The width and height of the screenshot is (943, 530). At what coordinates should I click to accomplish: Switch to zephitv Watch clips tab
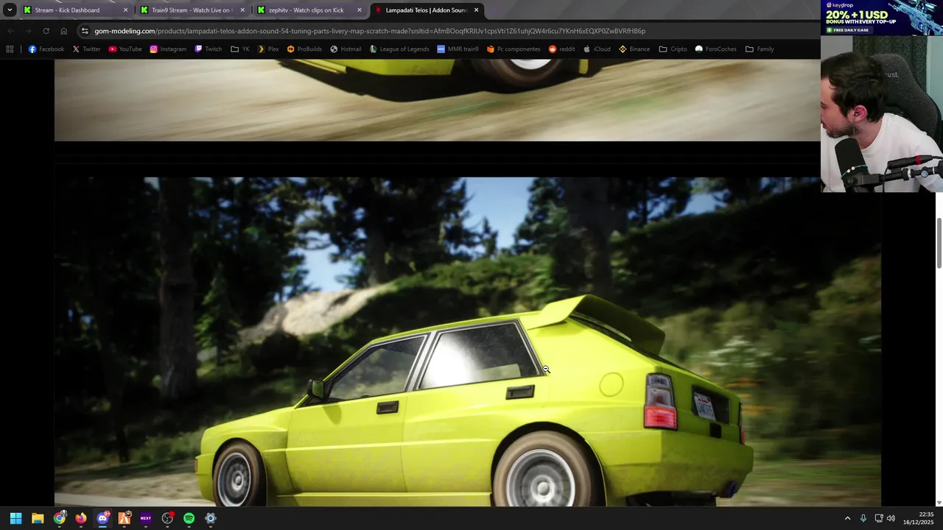click(310, 10)
